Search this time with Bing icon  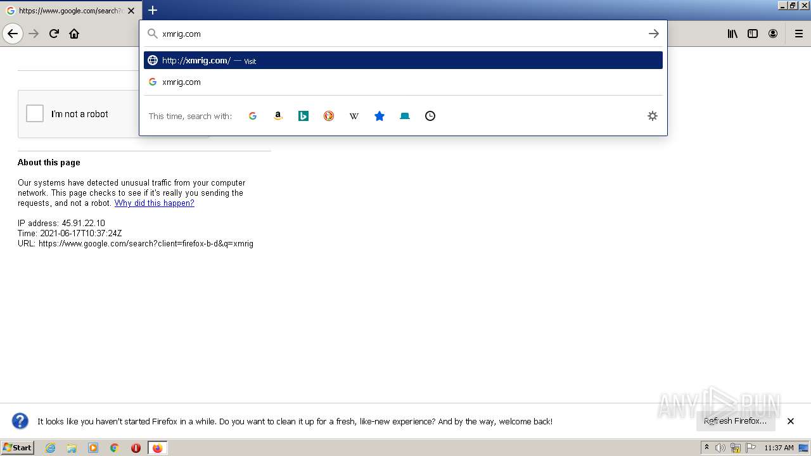click(303, 116)
